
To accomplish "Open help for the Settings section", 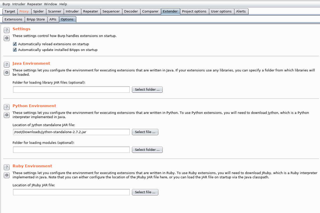I will click(x=7, y=30).
